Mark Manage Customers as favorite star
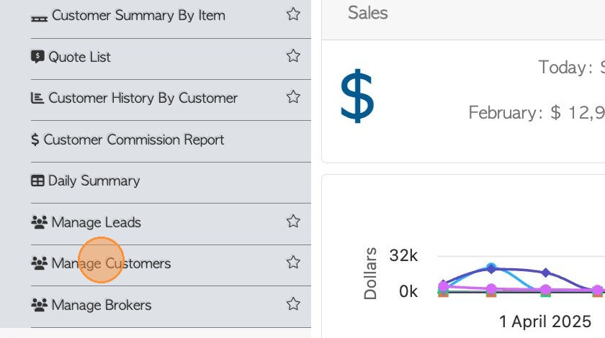 [x=293, y=262]
